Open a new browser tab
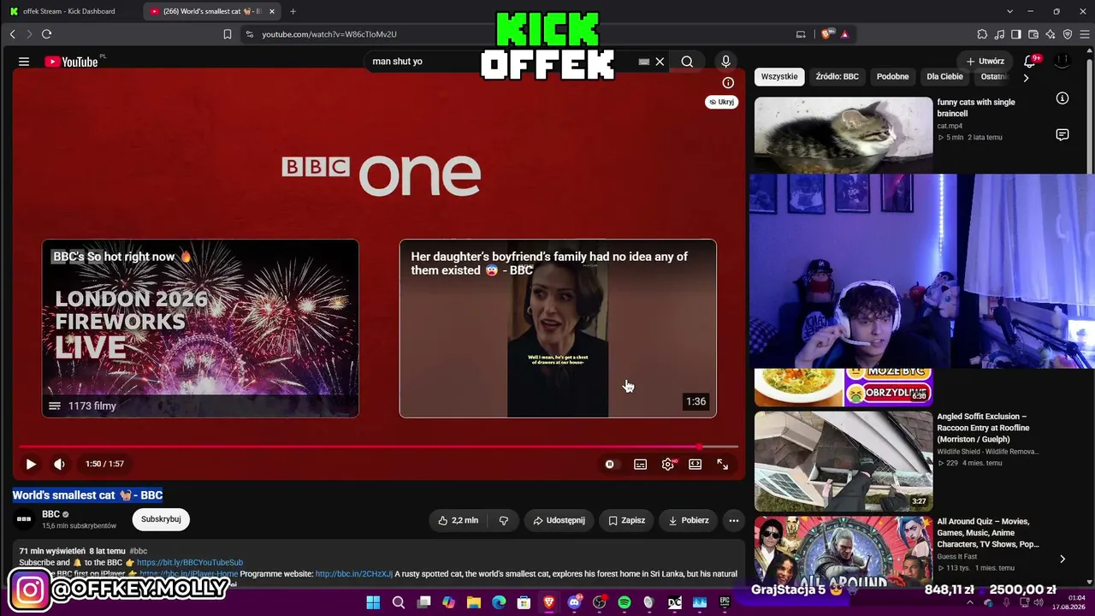1095x616 pixels. [293, 11]
